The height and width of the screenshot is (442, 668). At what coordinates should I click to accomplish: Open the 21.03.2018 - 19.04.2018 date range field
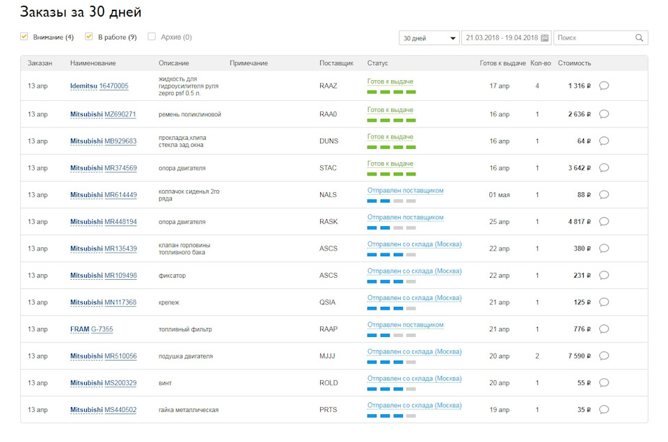pos(506,38)
